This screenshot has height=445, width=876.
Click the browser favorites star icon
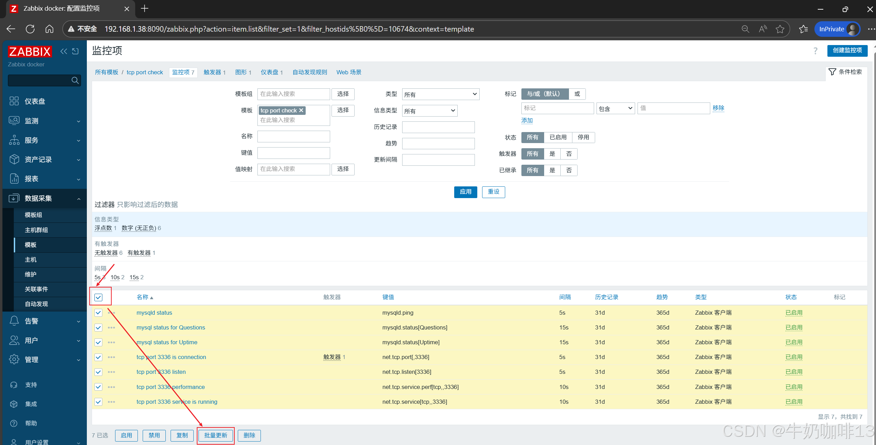pyautogui.click(x=780, y=29)
